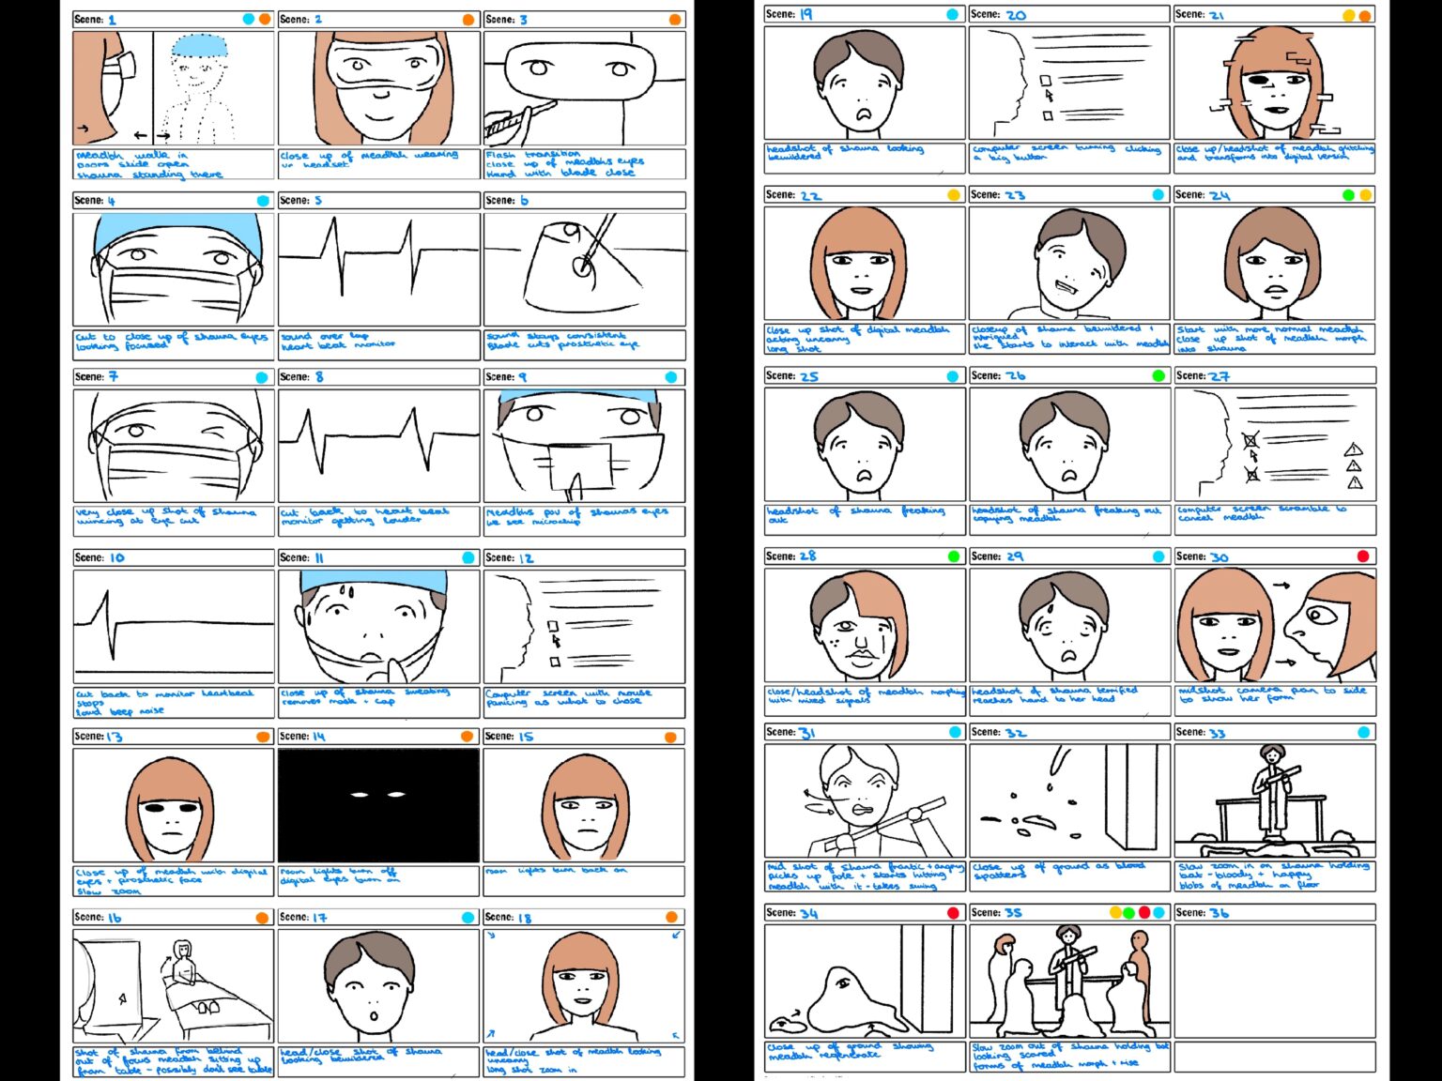Select the green dot on Scene 26

pos(1158,375)
